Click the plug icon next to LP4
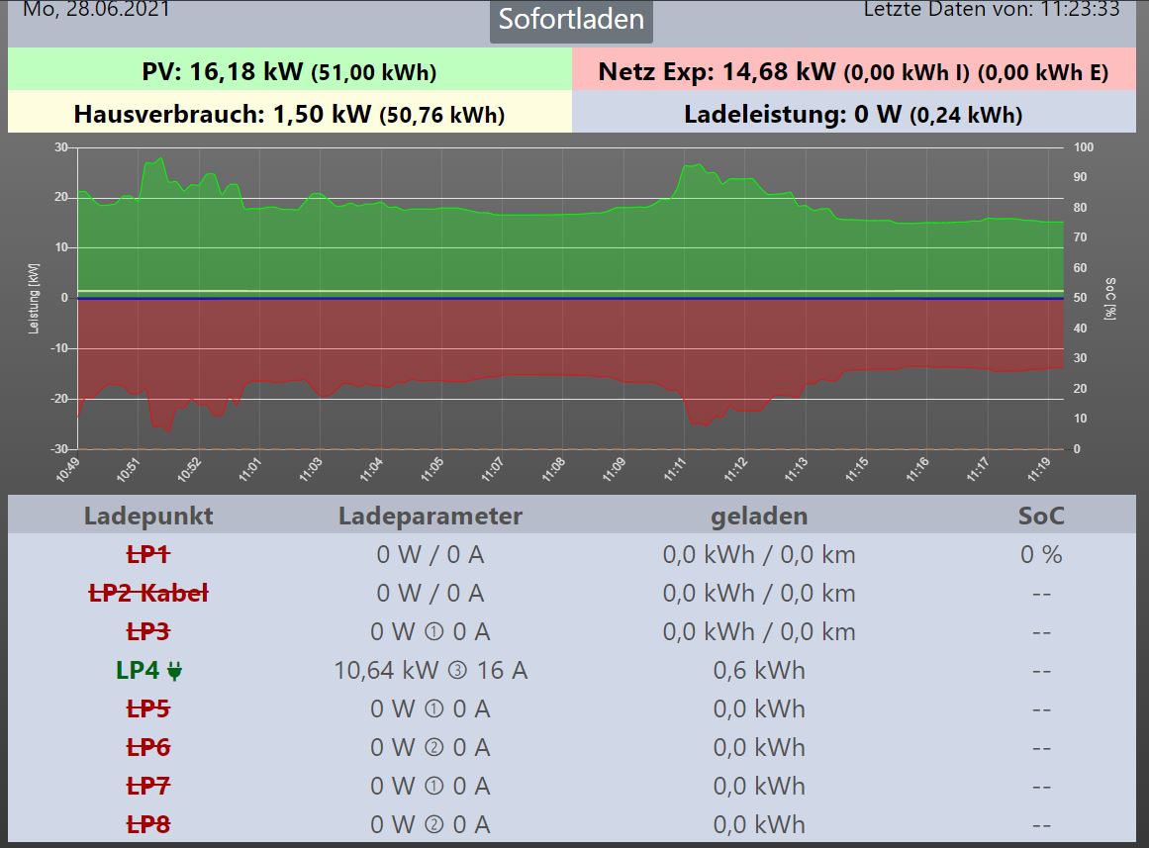The width and height of the screenshot is (1149, 848). [x=175, y=671]
